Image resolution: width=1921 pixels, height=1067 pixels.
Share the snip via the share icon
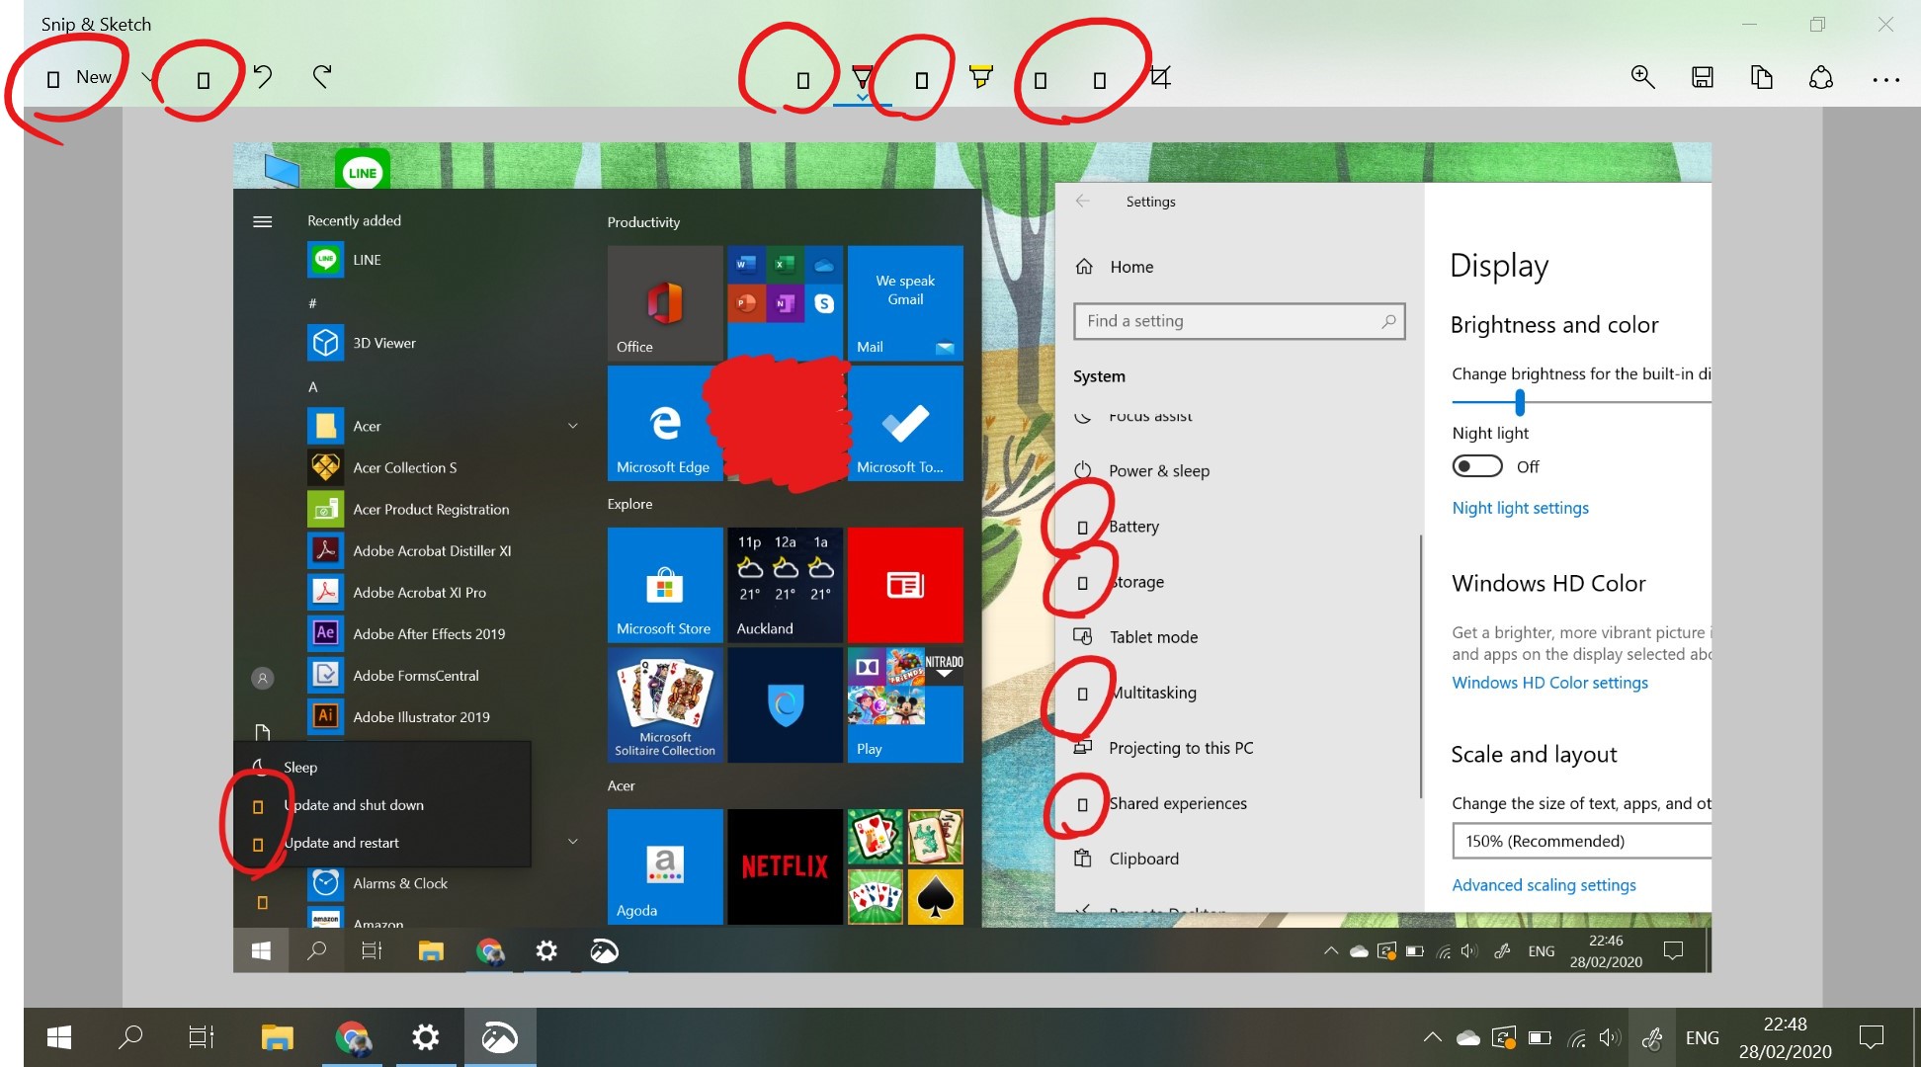click(1820, 77)
